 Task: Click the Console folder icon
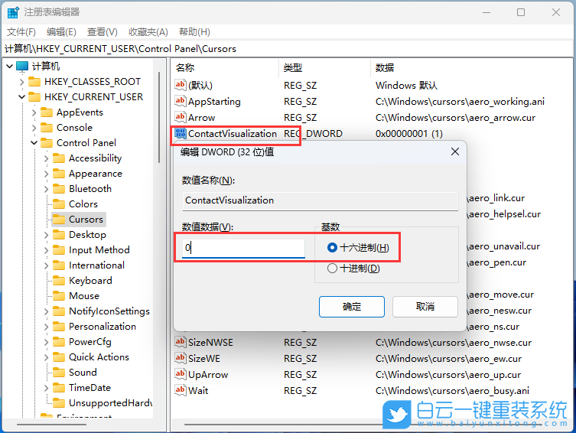[47, 128]
